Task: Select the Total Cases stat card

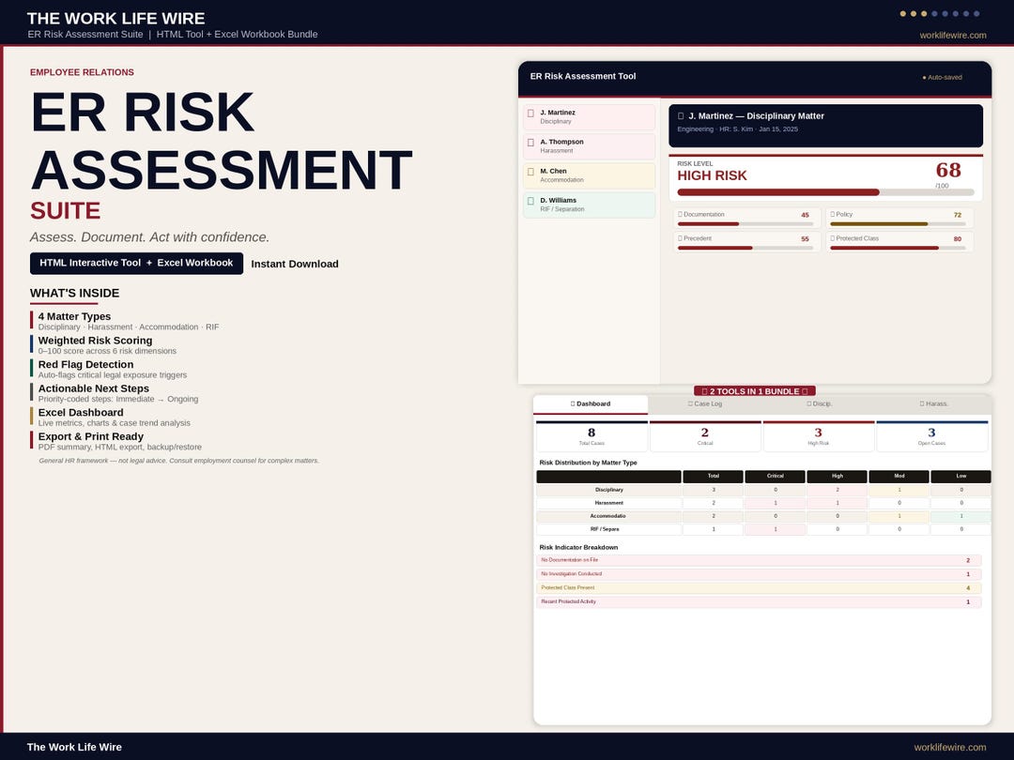Action: [591, 436]
